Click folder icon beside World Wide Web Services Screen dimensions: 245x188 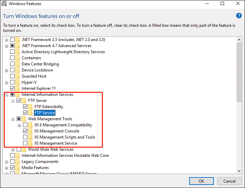point(24,149)
